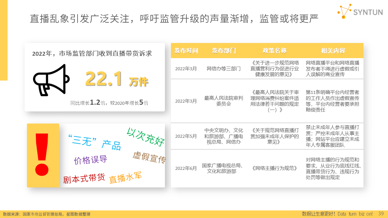Click the 直播水军 keyword
Screen dimensions: 388x218
[125, 177]
